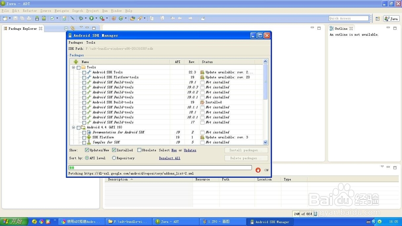Viewport: 402px width, 226px height.
Task: Click the Android Lint check icon
Action: (x=52, y=18)
